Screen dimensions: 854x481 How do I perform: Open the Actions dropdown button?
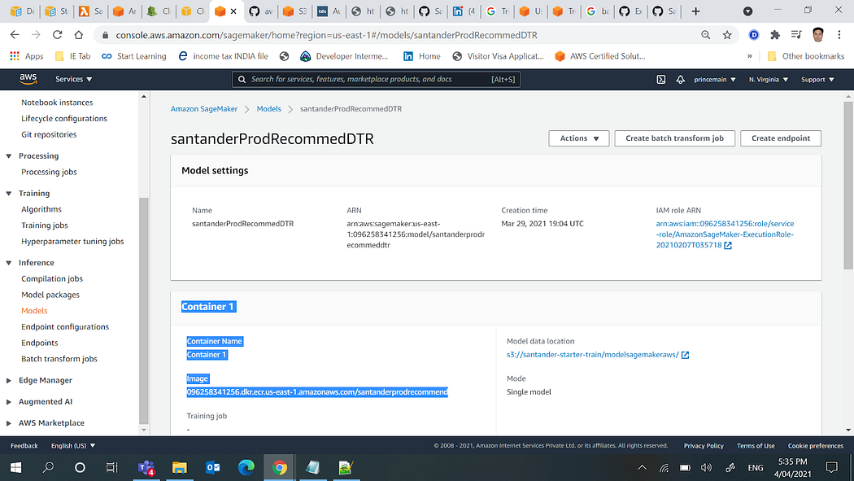point(579,138)
